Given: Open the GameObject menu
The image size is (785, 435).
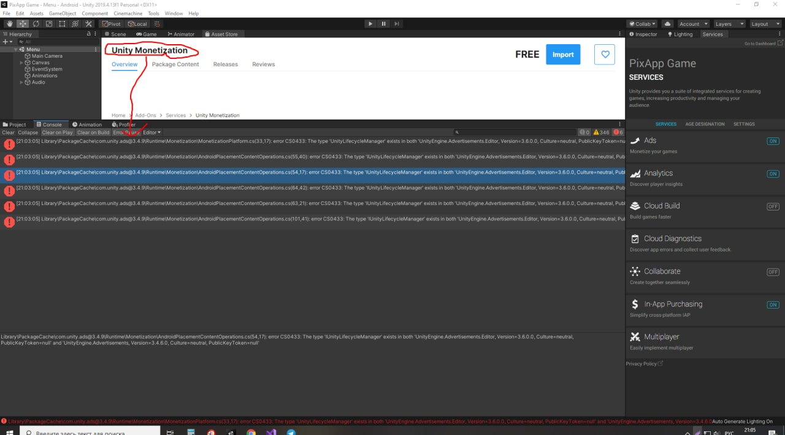Looking at the screenshot, I should (63, 13).
